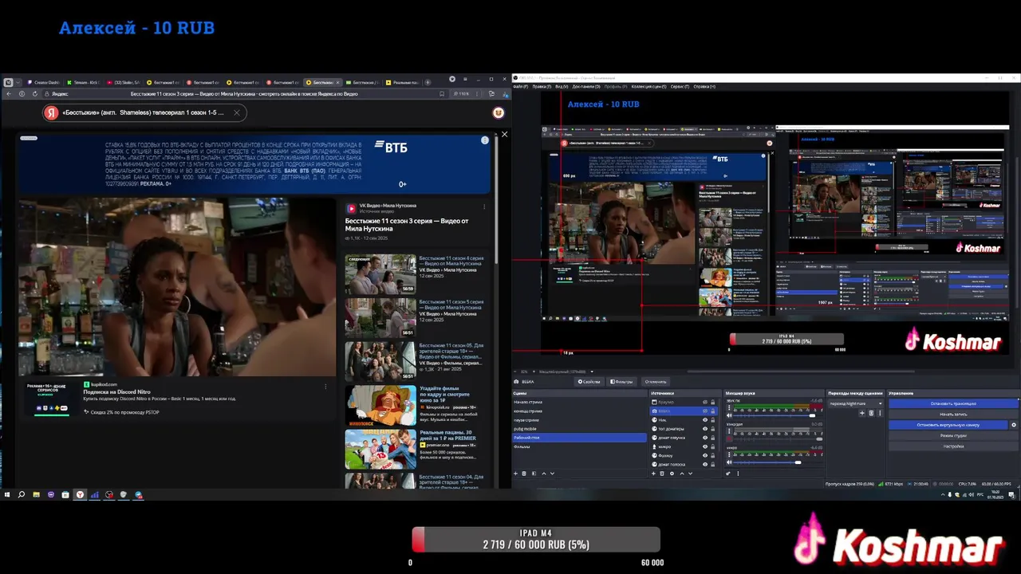Open Подписка на Discord Nitro ad link

(x=116, y=391)
